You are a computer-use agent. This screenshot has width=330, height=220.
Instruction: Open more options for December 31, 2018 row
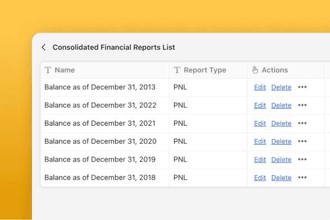pos(302,178)
